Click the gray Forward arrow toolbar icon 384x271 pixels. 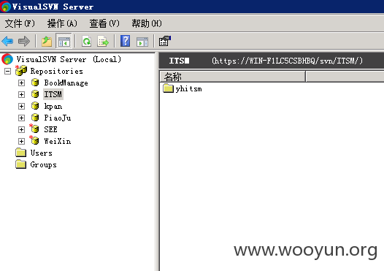24,41
